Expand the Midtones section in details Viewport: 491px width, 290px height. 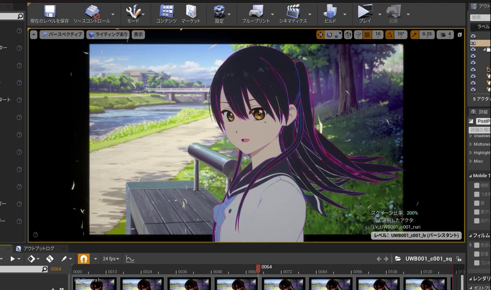pos(471,144)
